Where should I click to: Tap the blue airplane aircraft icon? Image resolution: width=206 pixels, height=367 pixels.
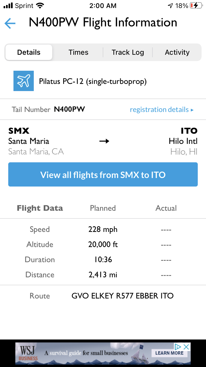point(24,81)
